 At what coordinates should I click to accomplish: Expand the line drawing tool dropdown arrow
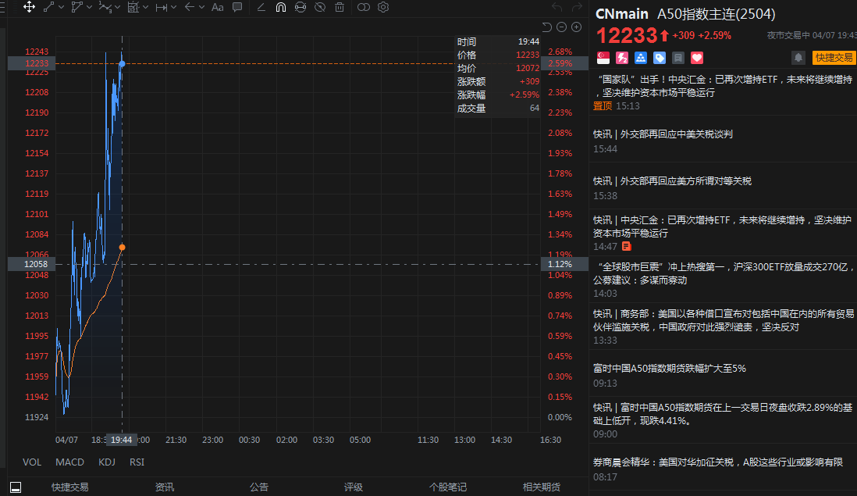click(x=61, y=7)
